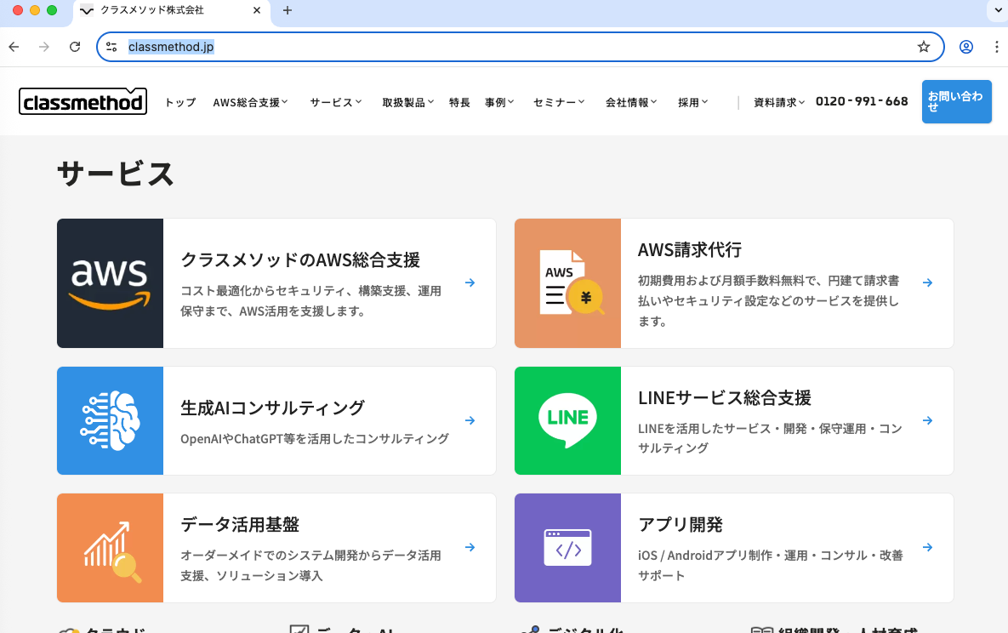Click arrow on データ活用基盤 card

470,547
